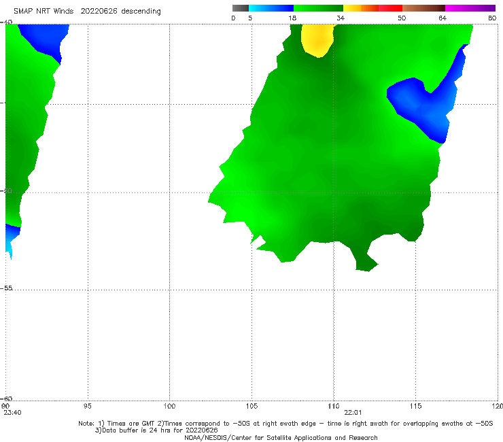Click the cyan-blue segment of the color bar
Image resolution: width=503 pixels, height=442 pixels.
tap(271, 8)
